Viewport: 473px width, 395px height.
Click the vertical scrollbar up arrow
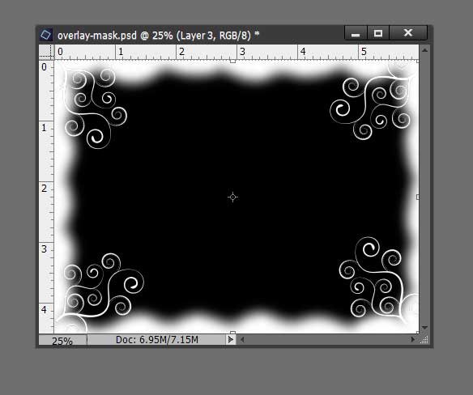tap(424, 50)
